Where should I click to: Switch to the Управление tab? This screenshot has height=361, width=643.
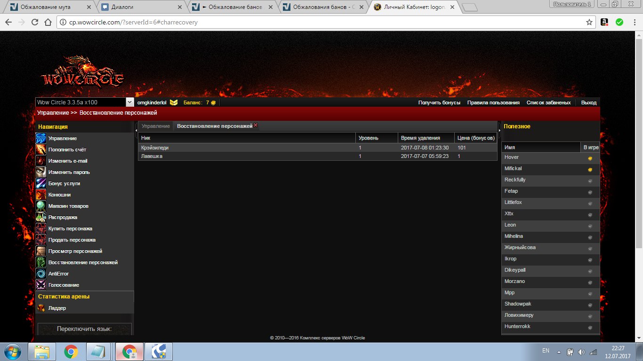pyautogui.click(x=155, y=126)
